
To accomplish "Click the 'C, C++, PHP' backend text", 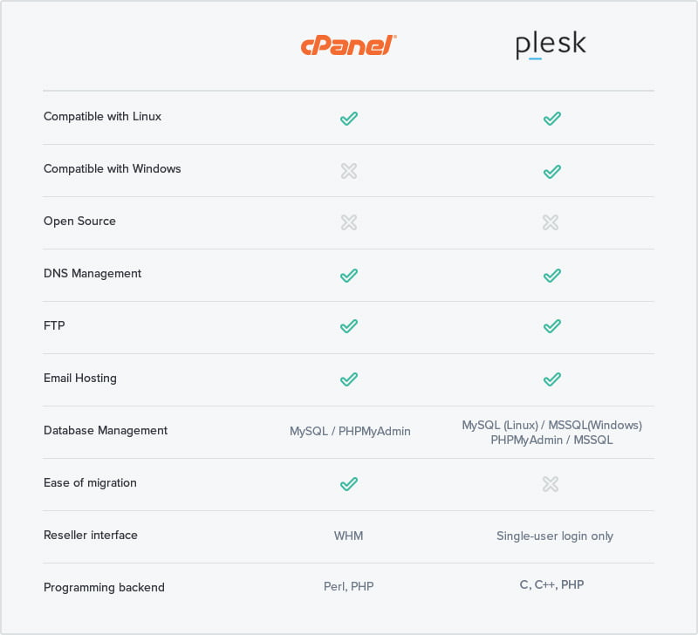I will (551, 584).
